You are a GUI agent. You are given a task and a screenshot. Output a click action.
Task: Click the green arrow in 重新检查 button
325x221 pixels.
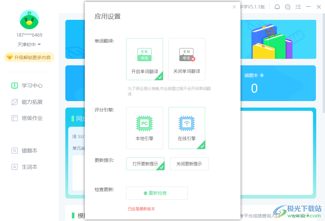click(x=145, y=193)
